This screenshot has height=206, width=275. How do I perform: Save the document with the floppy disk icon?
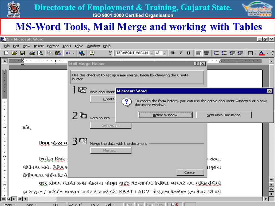click(22, 53)
